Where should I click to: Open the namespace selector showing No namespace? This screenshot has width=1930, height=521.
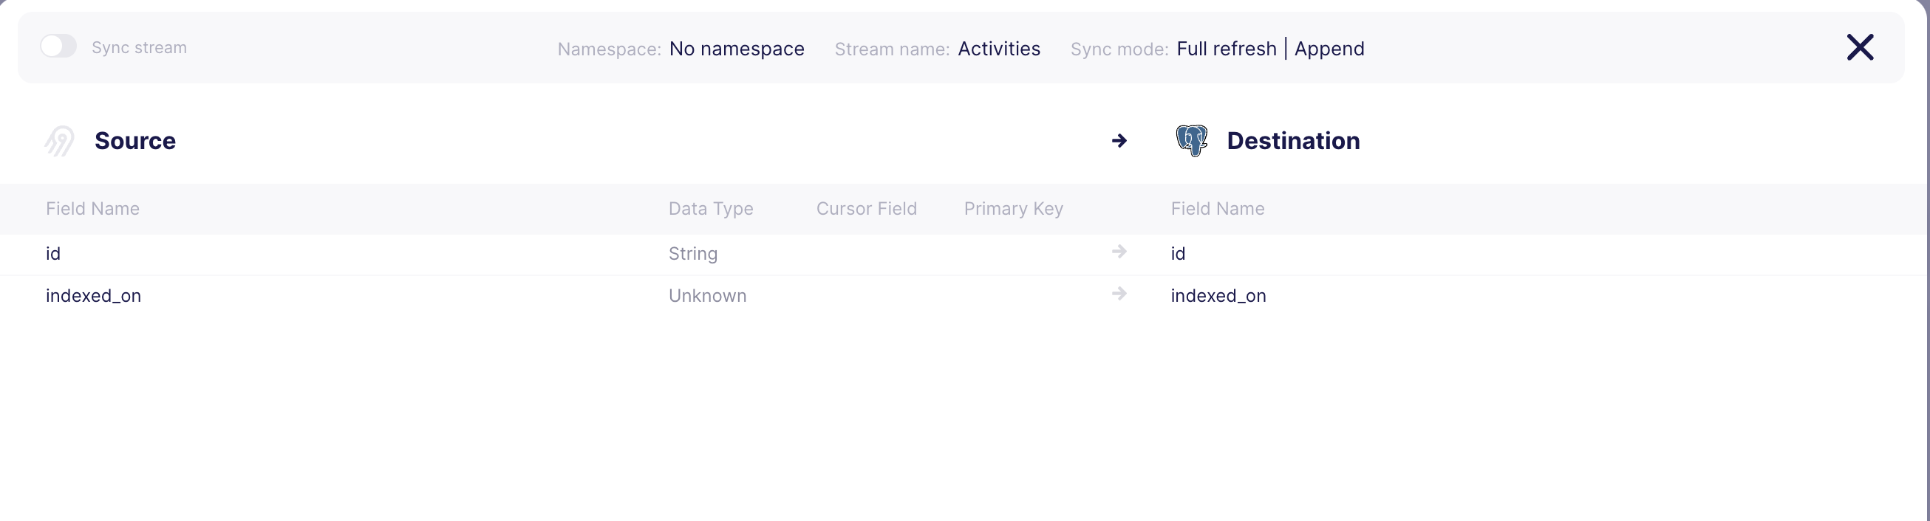point(737,48)
